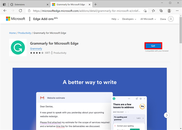This screenshot has height=130, width=182.
Task: Close the Grammarly popup in preview
Action: click(x=144, y=99)
